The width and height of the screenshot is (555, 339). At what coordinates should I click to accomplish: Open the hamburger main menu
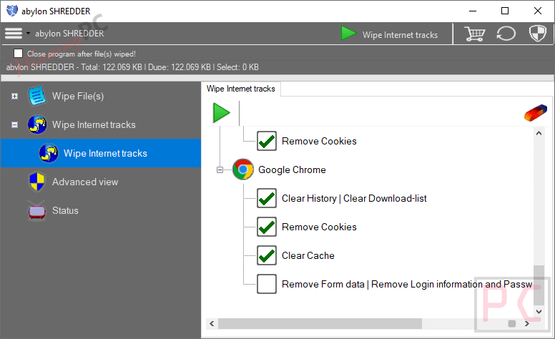pos(14,34)
